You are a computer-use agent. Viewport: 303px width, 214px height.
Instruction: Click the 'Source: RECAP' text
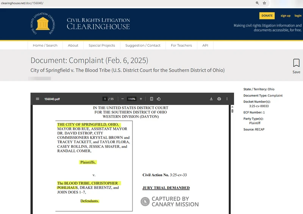[254, 129]
